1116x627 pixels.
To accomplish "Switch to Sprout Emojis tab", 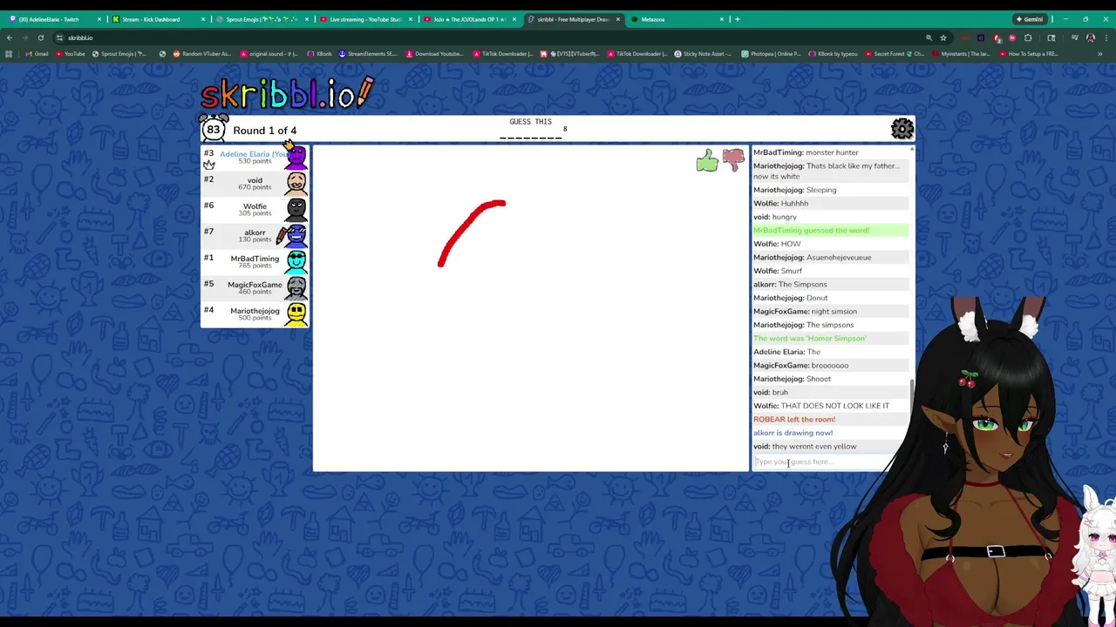I will 261,19.
